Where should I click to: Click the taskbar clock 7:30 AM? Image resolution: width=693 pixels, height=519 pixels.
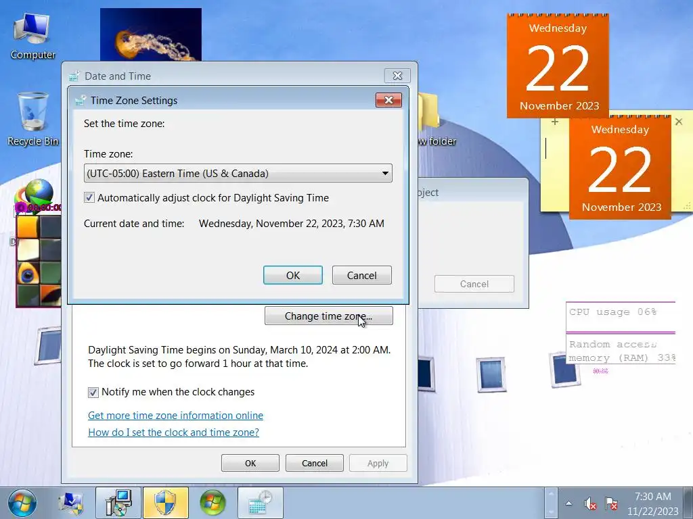(653, 497)
